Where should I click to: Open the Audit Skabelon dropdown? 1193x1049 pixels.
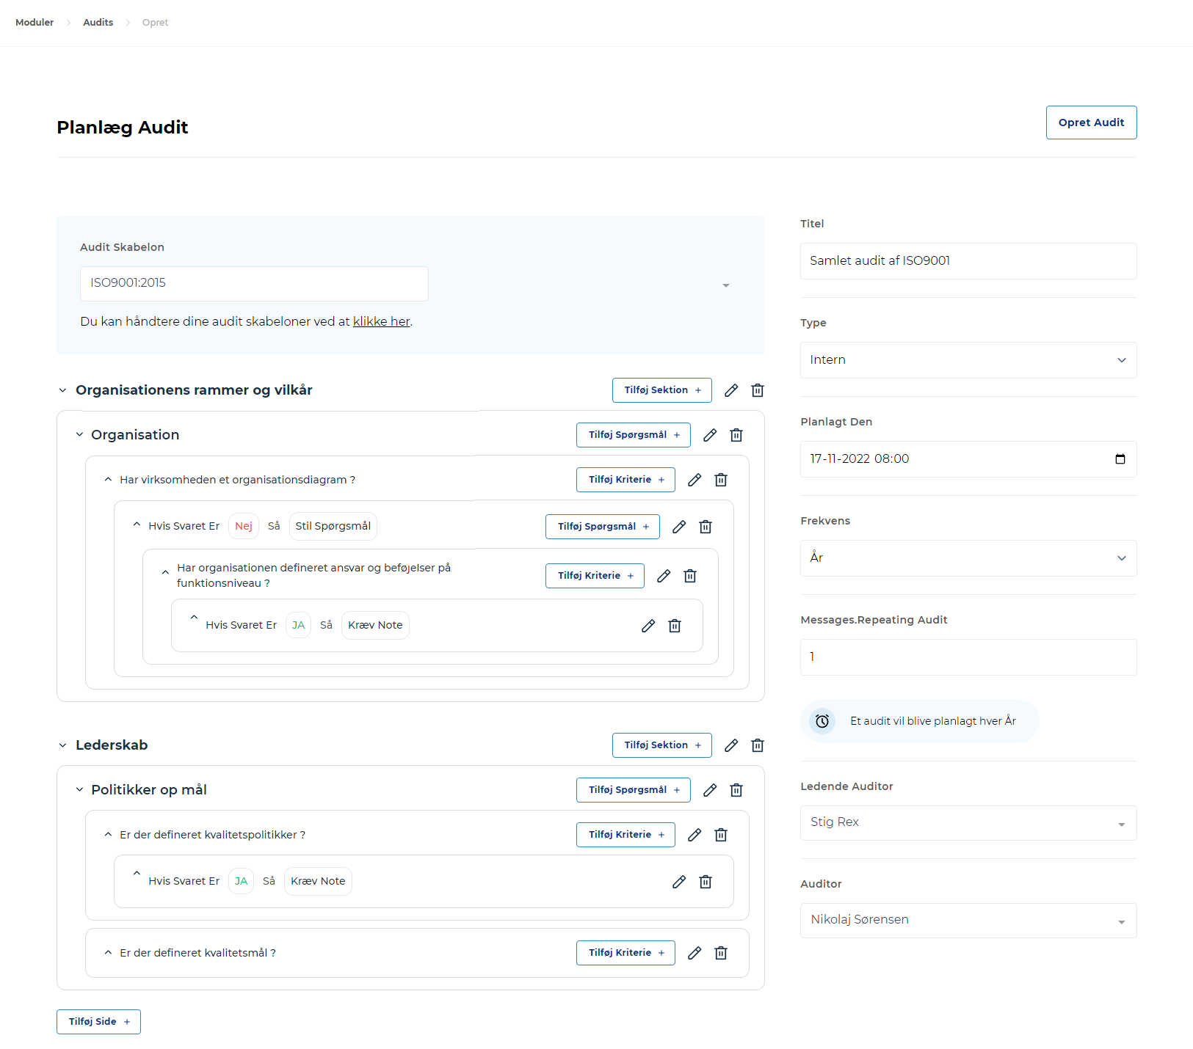(726, 285)
